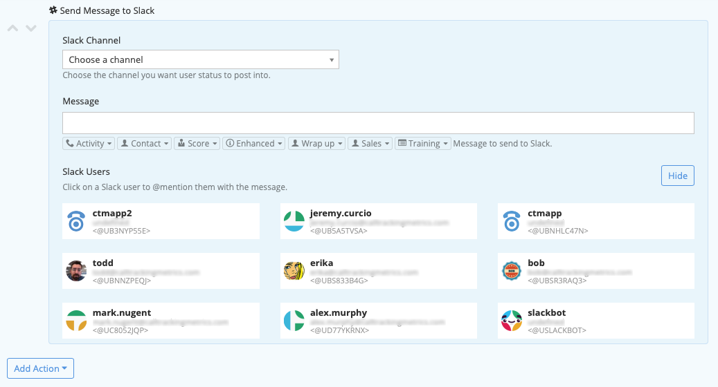Open the Add Action menu
The width and height of the screenshot is (718, 387).
40,368
